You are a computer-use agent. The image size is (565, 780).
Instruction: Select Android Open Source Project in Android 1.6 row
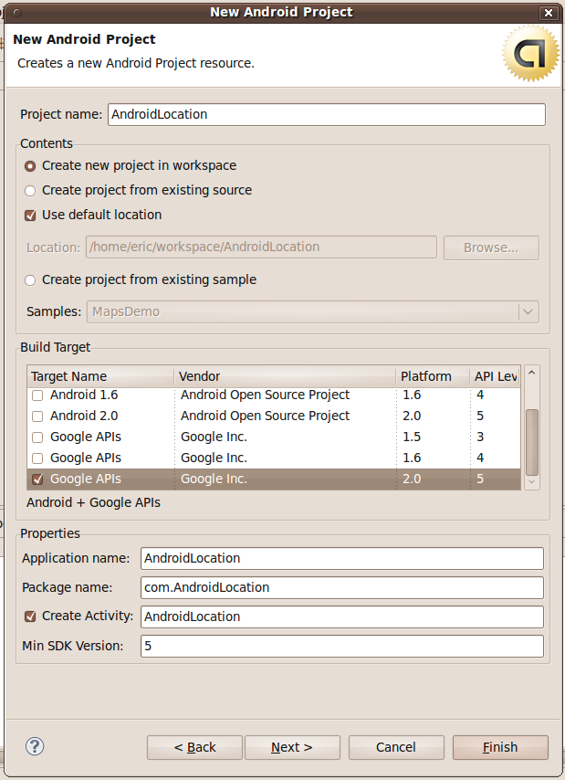(x=265, y=395)
